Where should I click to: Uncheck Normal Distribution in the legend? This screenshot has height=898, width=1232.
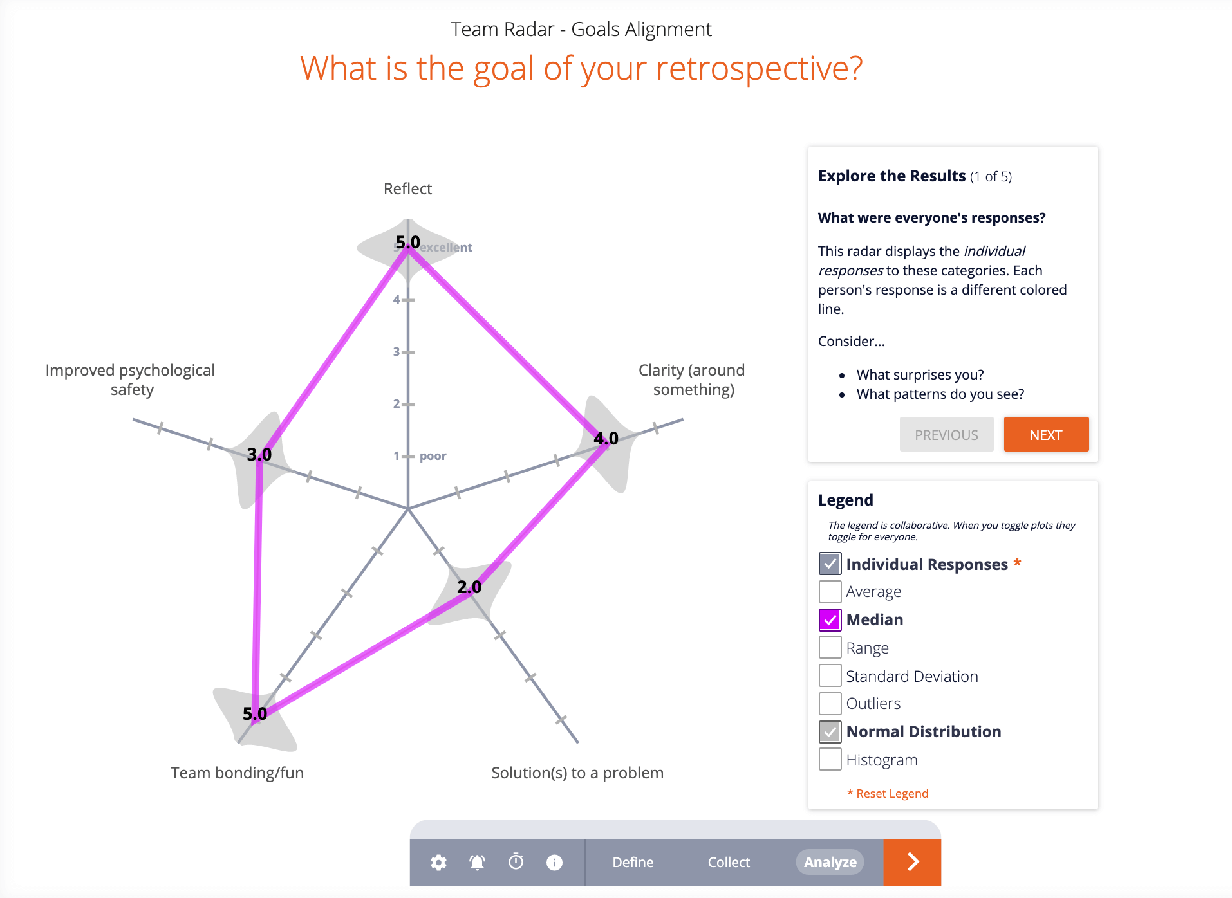[830, 731]
